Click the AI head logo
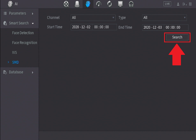 tap(10, 4)
